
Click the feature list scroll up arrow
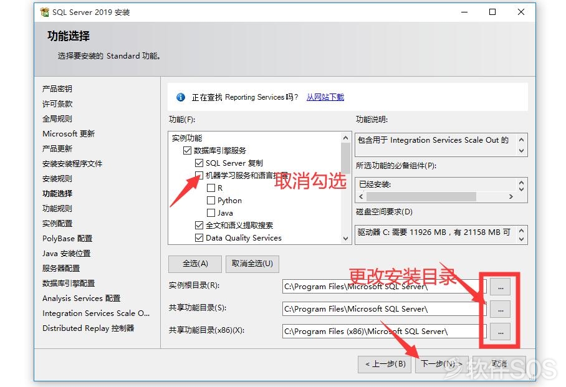click(345, 138)
